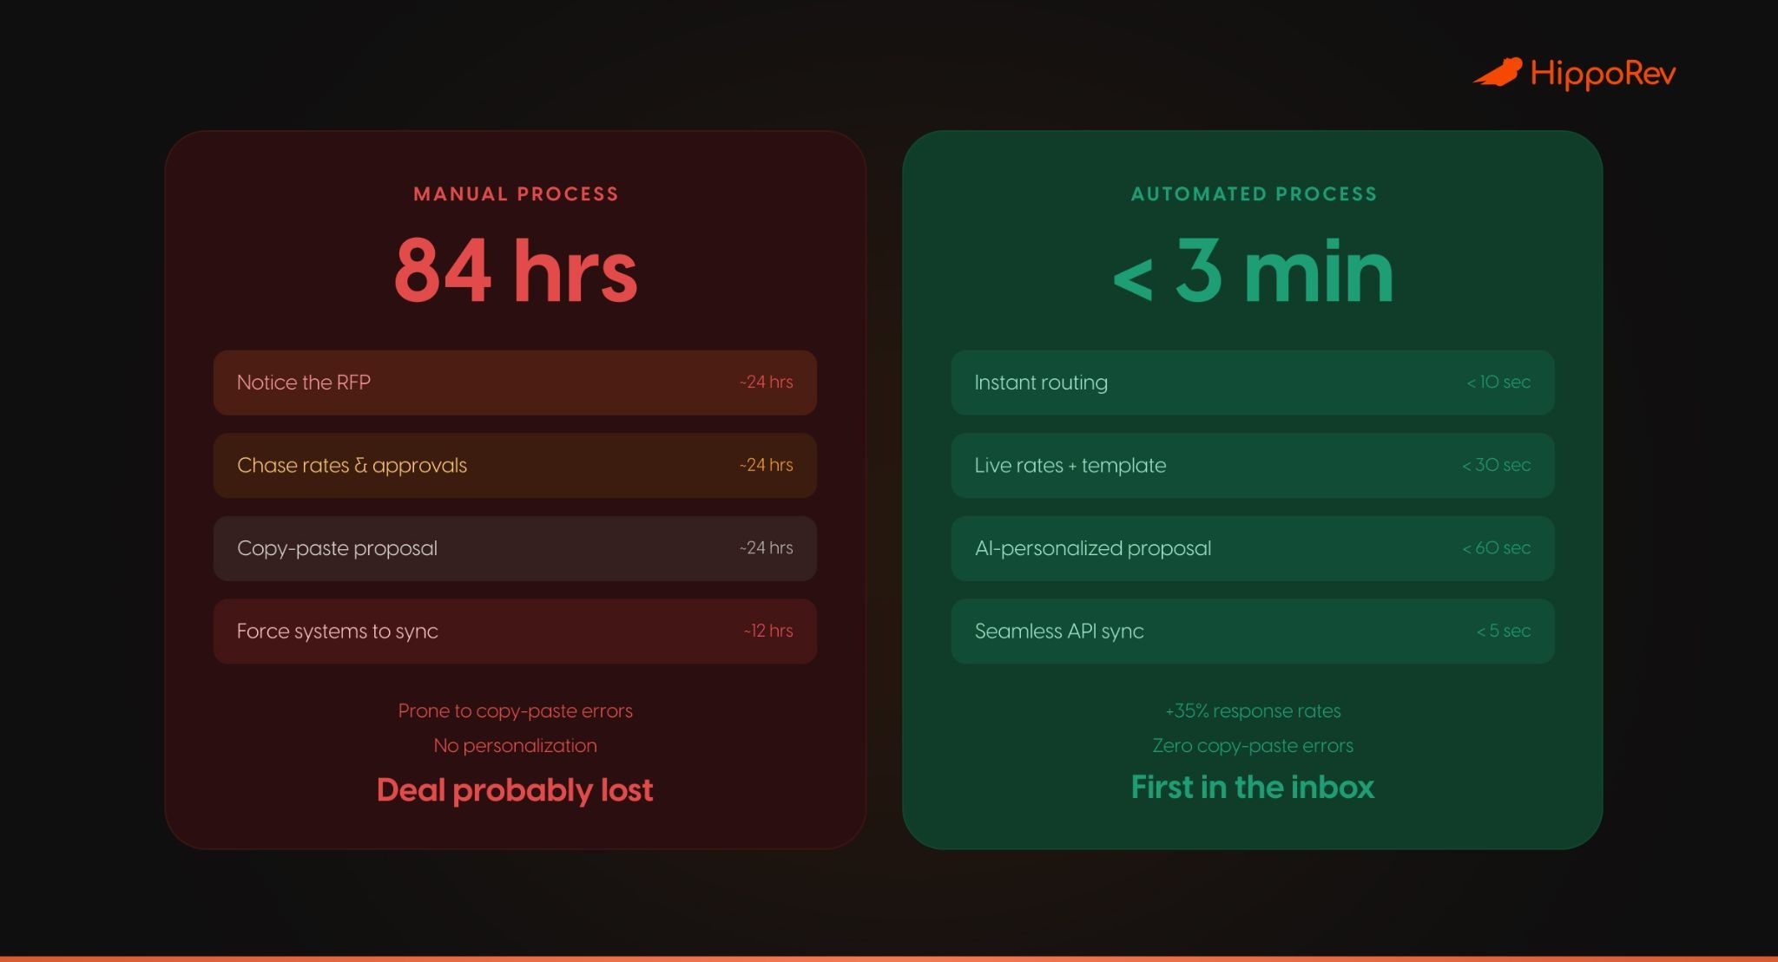Select the Instant routing row
The width and height of the screenshot is (1778, 962).
tap(1252, 383)
